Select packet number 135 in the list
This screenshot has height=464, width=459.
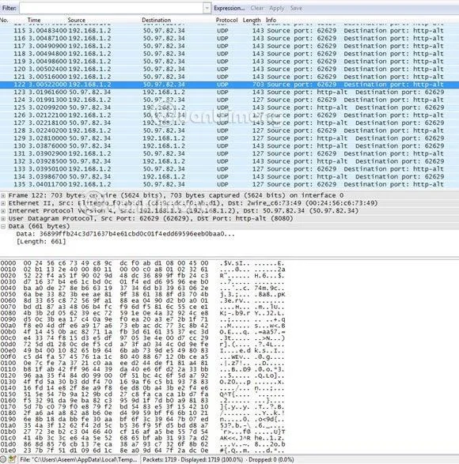(229, 185)
